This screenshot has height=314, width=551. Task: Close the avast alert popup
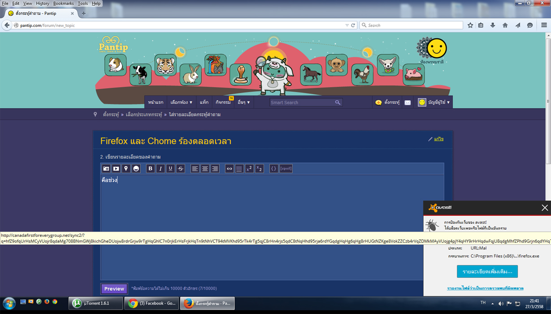point(544,208)
